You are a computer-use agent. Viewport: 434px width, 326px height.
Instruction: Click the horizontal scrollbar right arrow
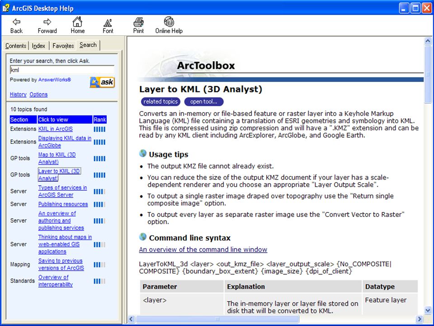[420, 319]
